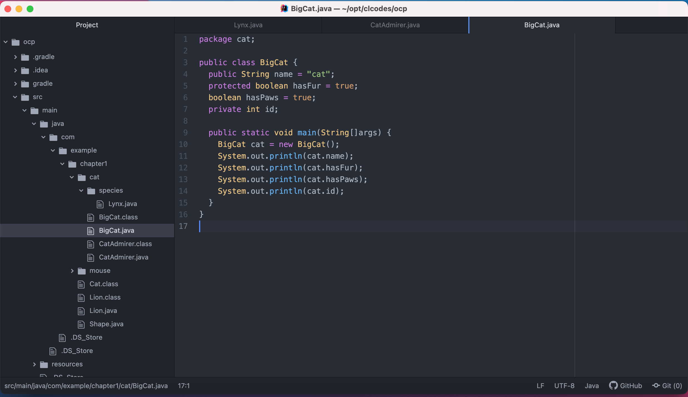Click the species folder icon

click(91, 191)
